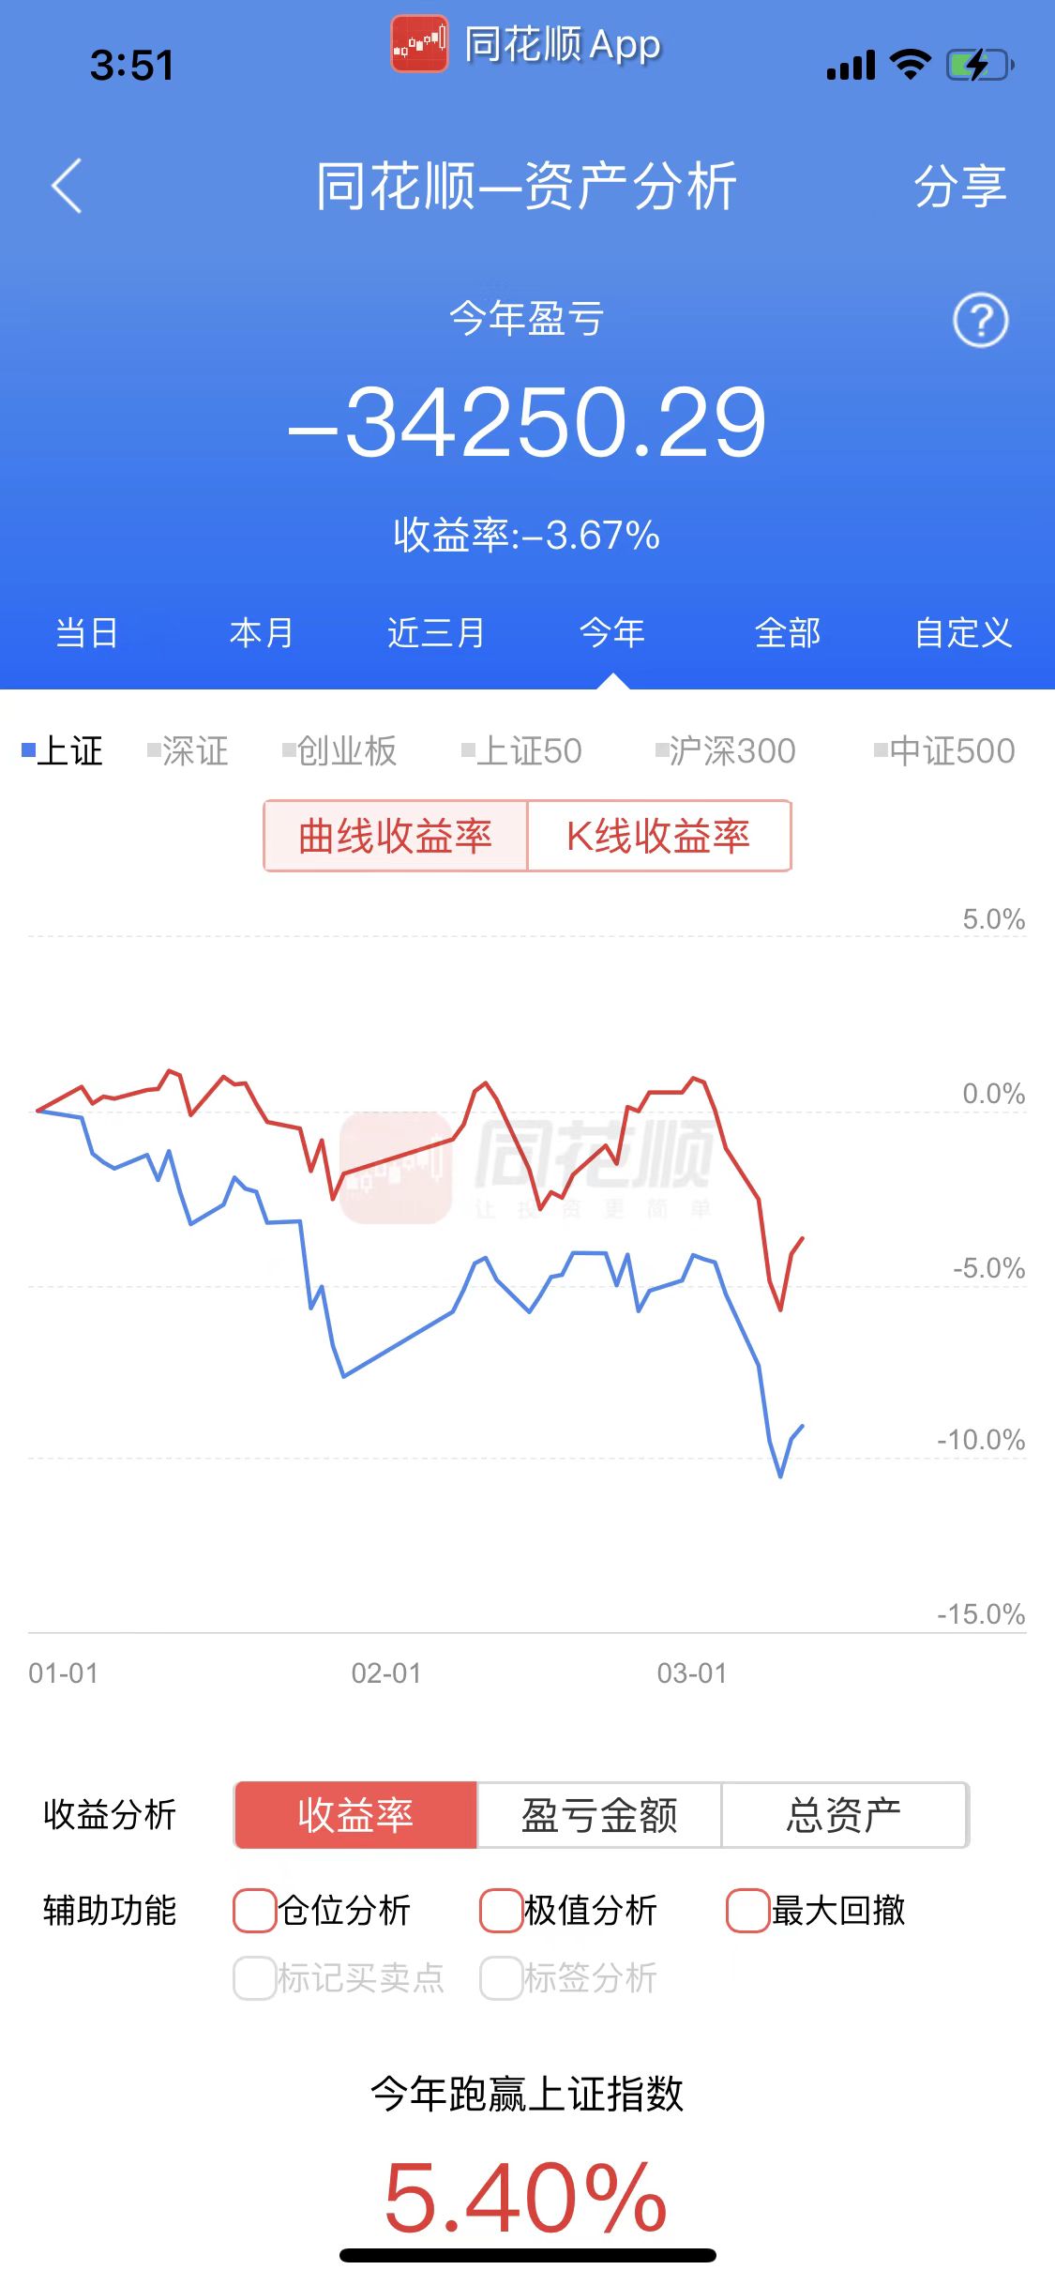
Task: Tap the battery status icon
Action: [979, 66]
